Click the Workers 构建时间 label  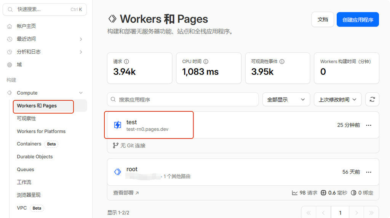(x=345, y=62)
